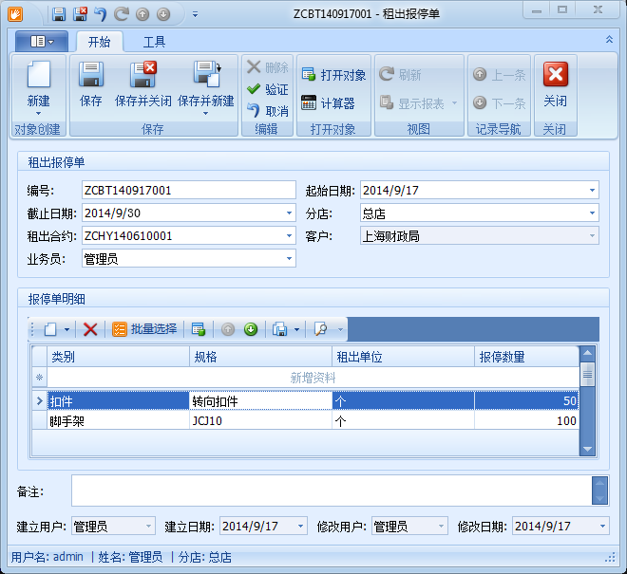Click the quick access save icon in title bar
The height and width of the screenshot is (574, 627).
coord(59,14)
